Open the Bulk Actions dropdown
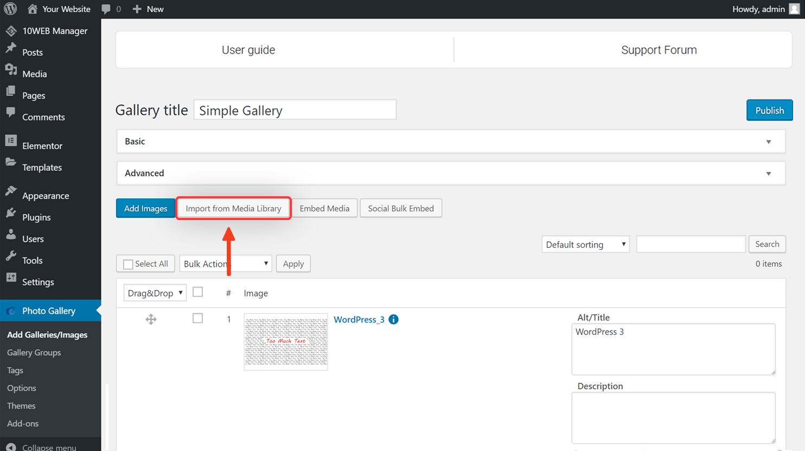Viewport: 805px width, 451px height. (225, 264)
